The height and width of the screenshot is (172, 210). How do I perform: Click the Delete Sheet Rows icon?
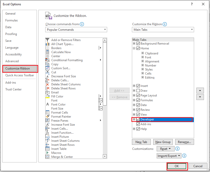tap(48, 88)
